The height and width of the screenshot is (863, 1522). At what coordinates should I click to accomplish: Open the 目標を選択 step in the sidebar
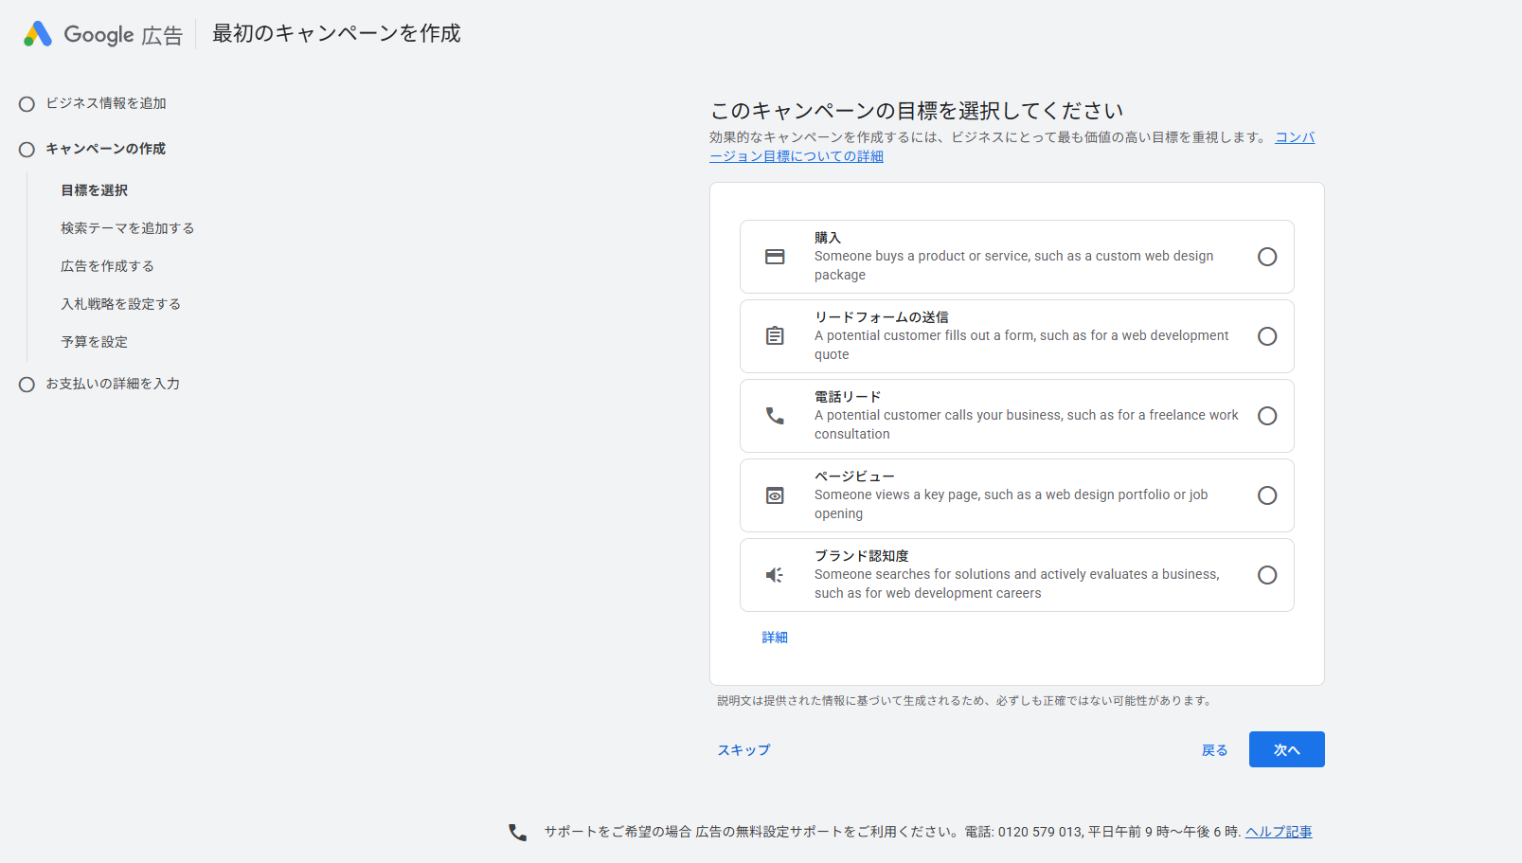[x=94, y=189]
